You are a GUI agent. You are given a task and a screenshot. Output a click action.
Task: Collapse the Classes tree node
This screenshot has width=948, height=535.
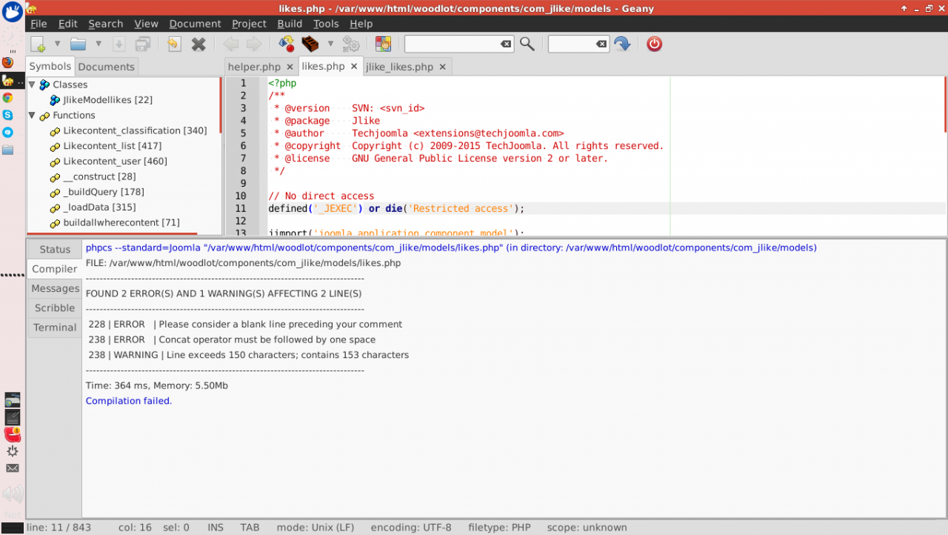click(32, 84)
